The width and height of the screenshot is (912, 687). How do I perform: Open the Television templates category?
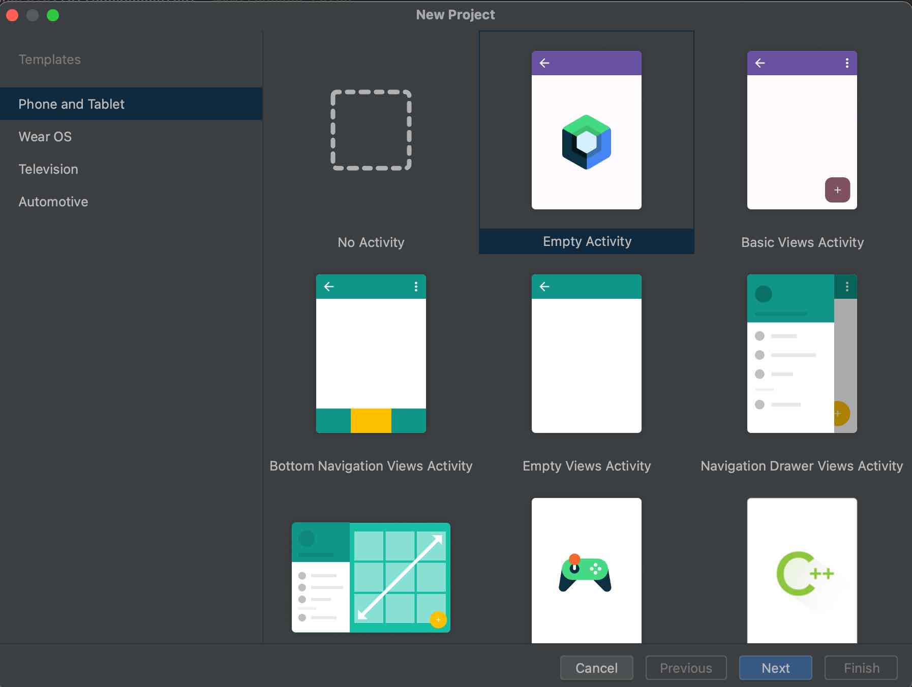point(48,169)
